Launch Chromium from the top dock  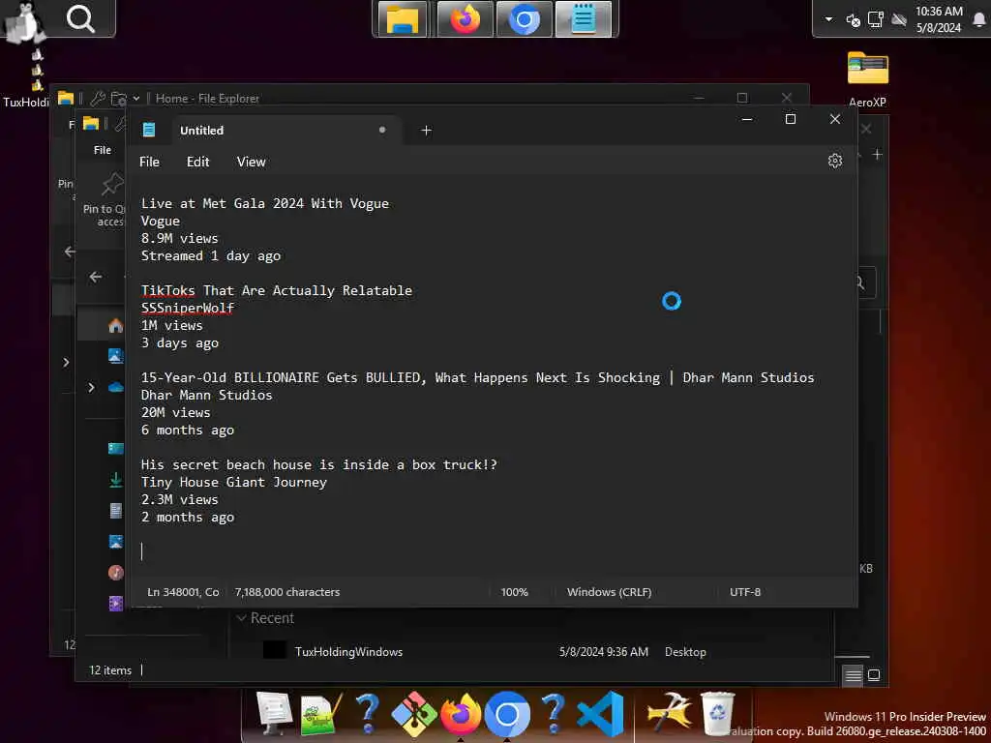[x=524, y=19]
